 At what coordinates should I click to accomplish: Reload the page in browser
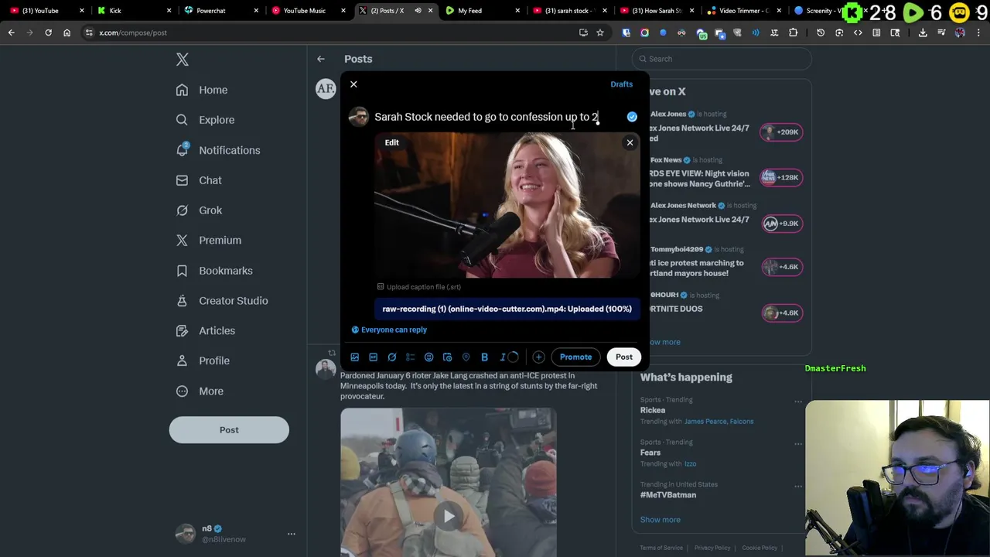click(x=48, y=32)
